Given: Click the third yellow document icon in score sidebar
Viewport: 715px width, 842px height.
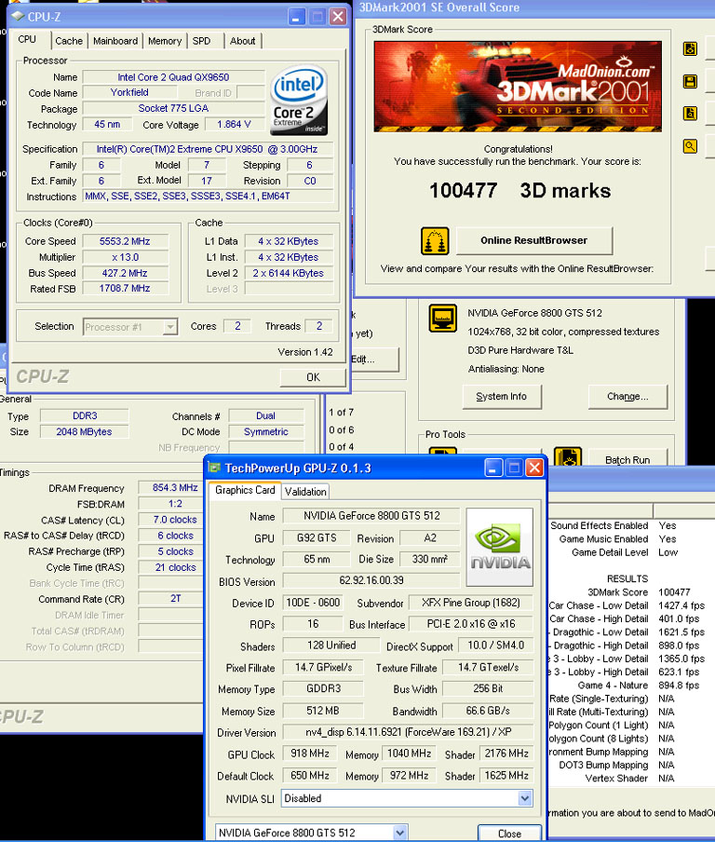Looking at the screenshot, I should (690, 114).
